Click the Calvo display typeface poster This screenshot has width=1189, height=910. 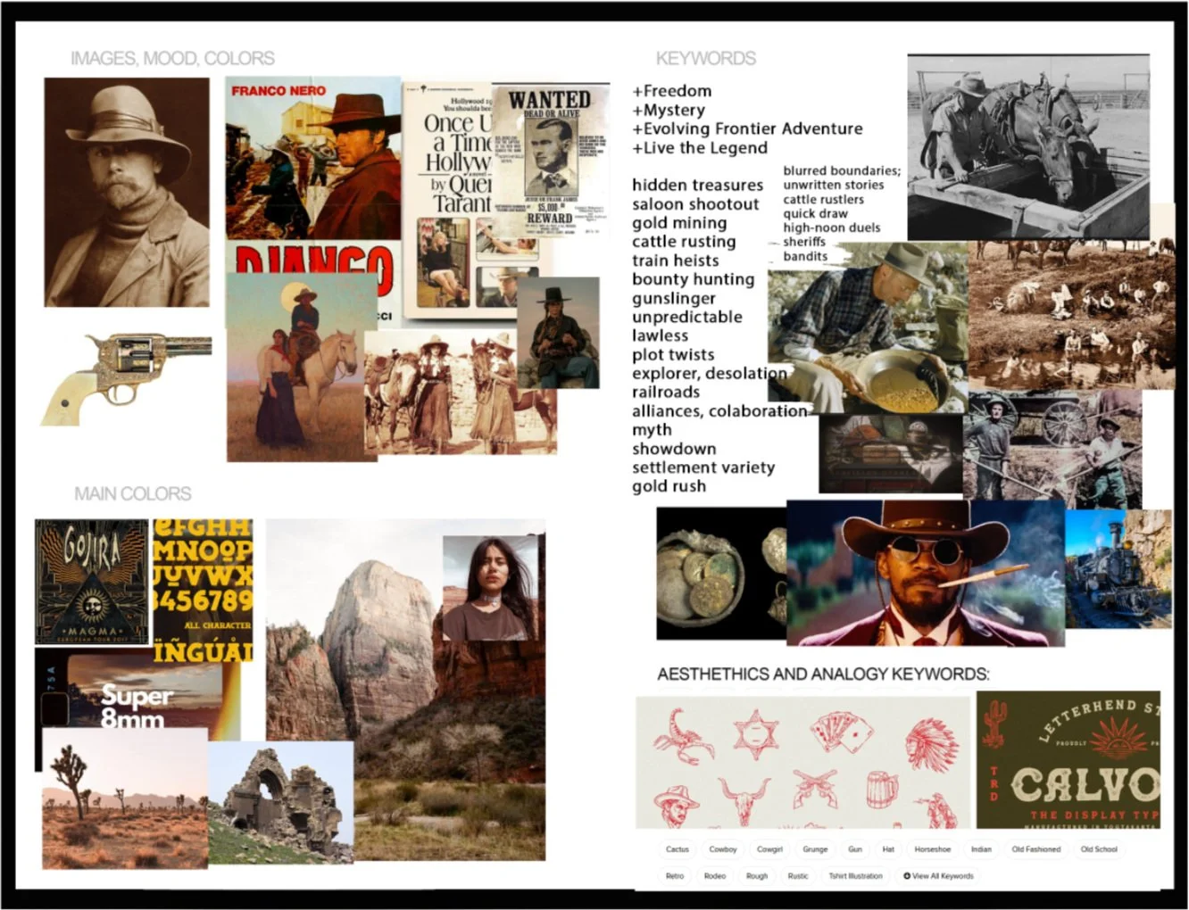point(1068,759)
